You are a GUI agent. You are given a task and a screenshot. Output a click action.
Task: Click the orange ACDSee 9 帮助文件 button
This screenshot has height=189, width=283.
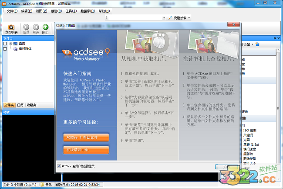click(x=86, y=137)
